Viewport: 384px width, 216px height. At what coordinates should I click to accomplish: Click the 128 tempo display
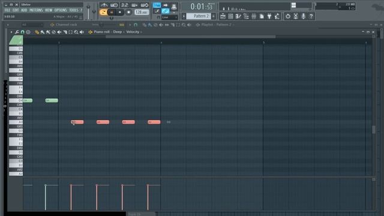(142, 12)
